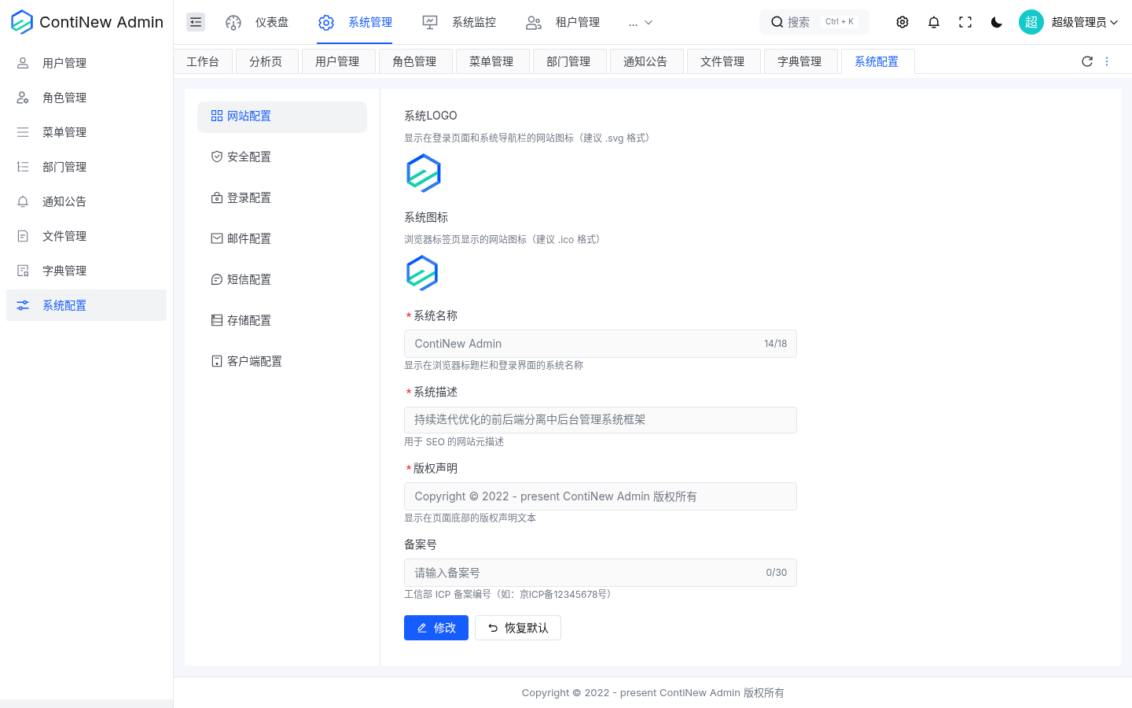Viewport: 1132px width, 708px height.
Task: Open the settings gear icon in top bar
Action: coord(902,22)
